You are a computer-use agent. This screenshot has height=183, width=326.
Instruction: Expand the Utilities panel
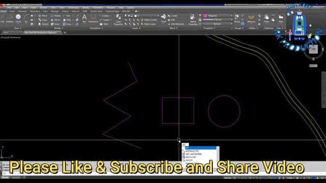point(253,28)
